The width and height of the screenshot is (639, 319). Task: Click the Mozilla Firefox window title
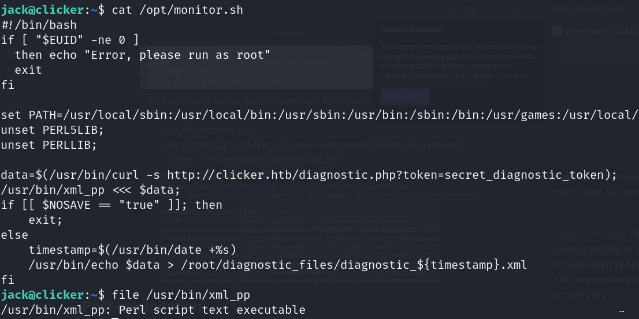(595, 9)
